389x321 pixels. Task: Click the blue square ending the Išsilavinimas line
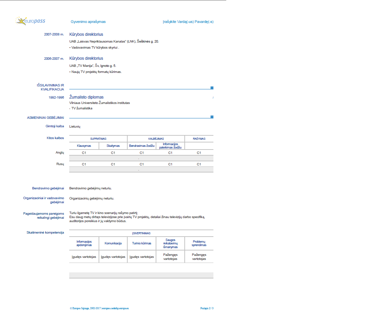tap(212, 88)
